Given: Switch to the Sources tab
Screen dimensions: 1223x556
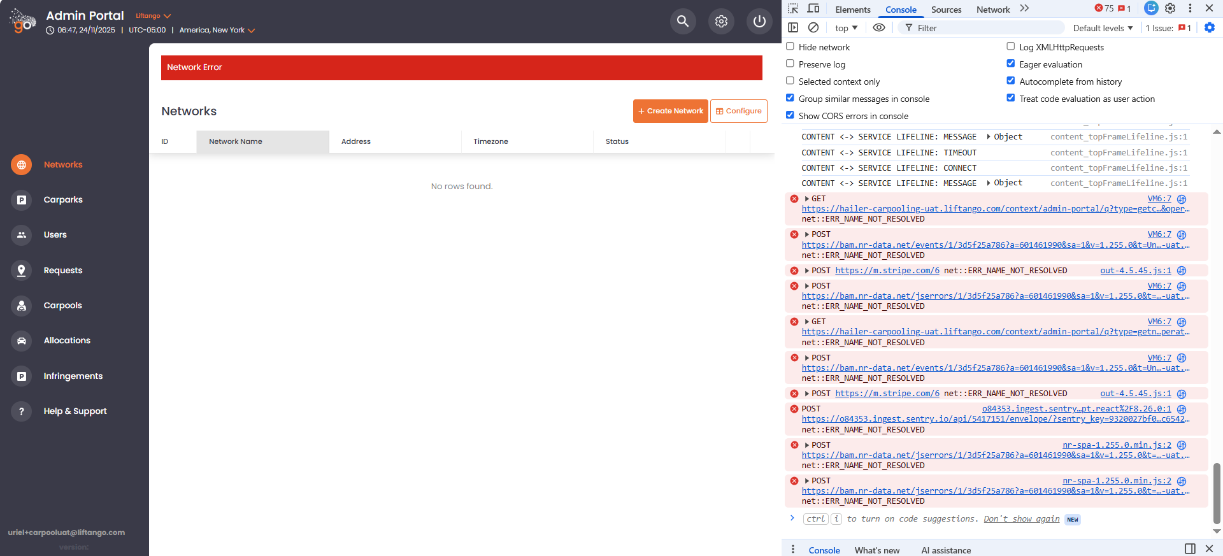Looking at the screenshot, I should point(947,10).
